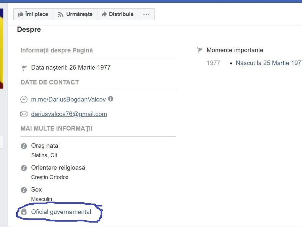
Task: Open the three-dots more options menu
Action: point(146,14)
